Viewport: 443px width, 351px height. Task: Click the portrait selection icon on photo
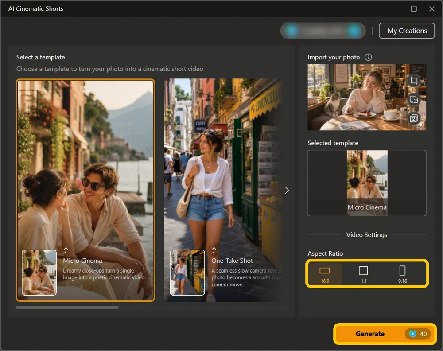(x=414, y=118)
